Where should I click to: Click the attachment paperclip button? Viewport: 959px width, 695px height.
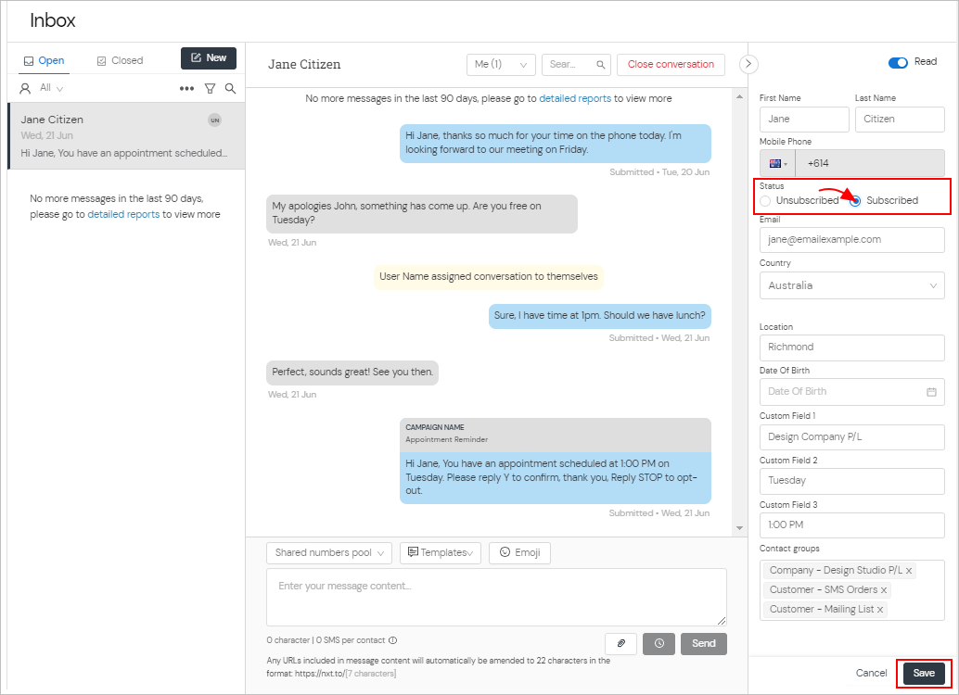pyautogui.click(x=620, y=644)
